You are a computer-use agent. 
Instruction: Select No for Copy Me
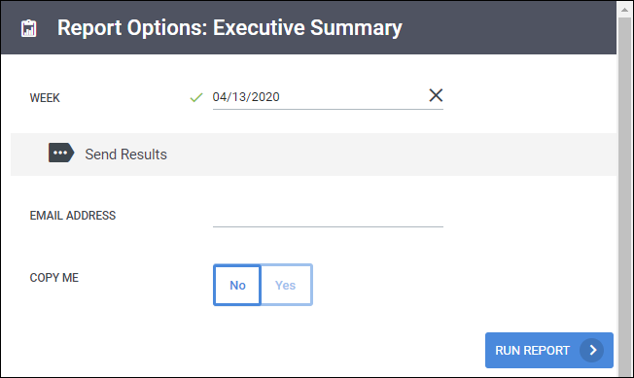point(237,285)
